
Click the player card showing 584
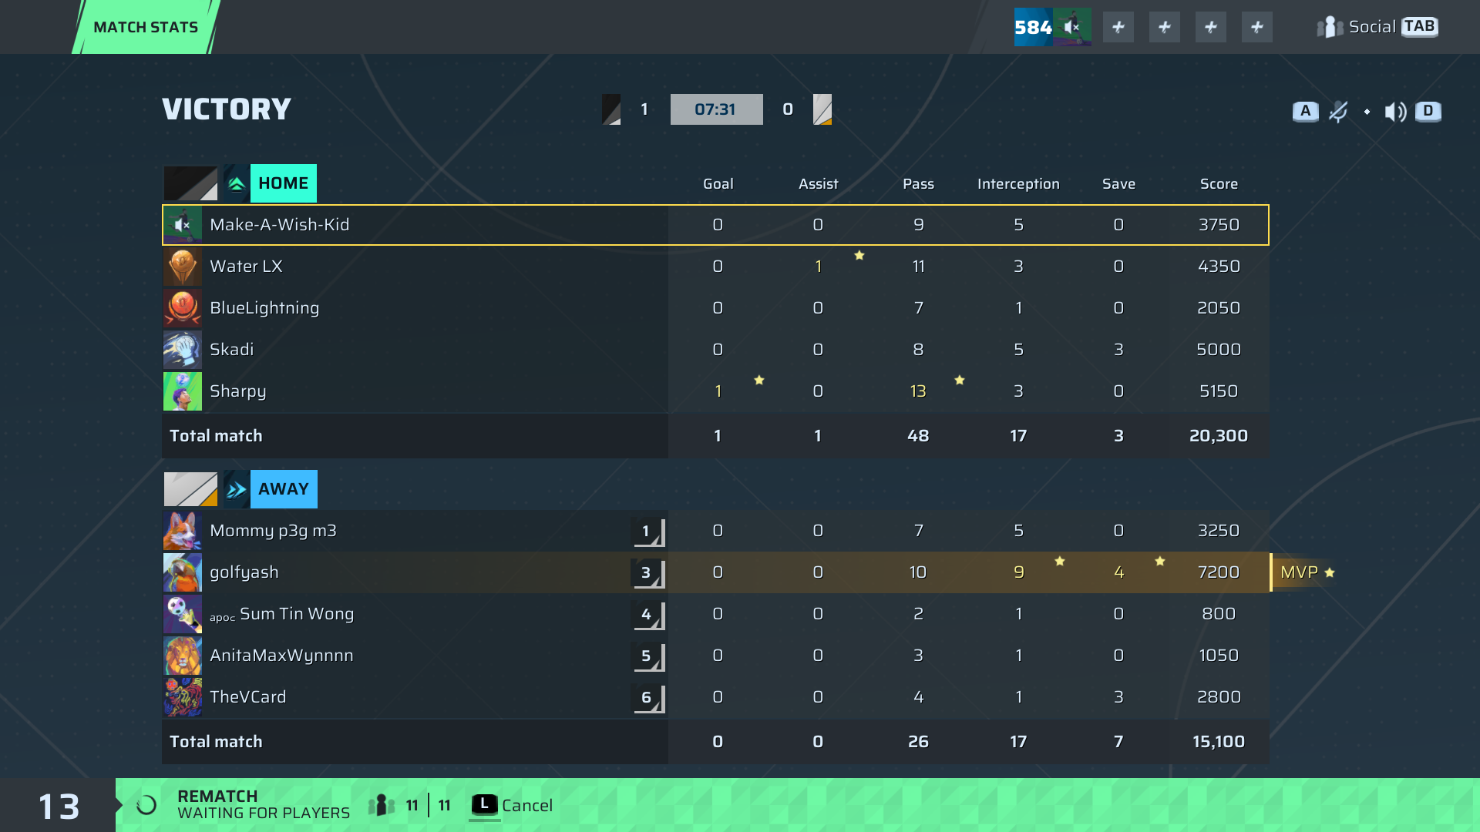(1052, 27)
